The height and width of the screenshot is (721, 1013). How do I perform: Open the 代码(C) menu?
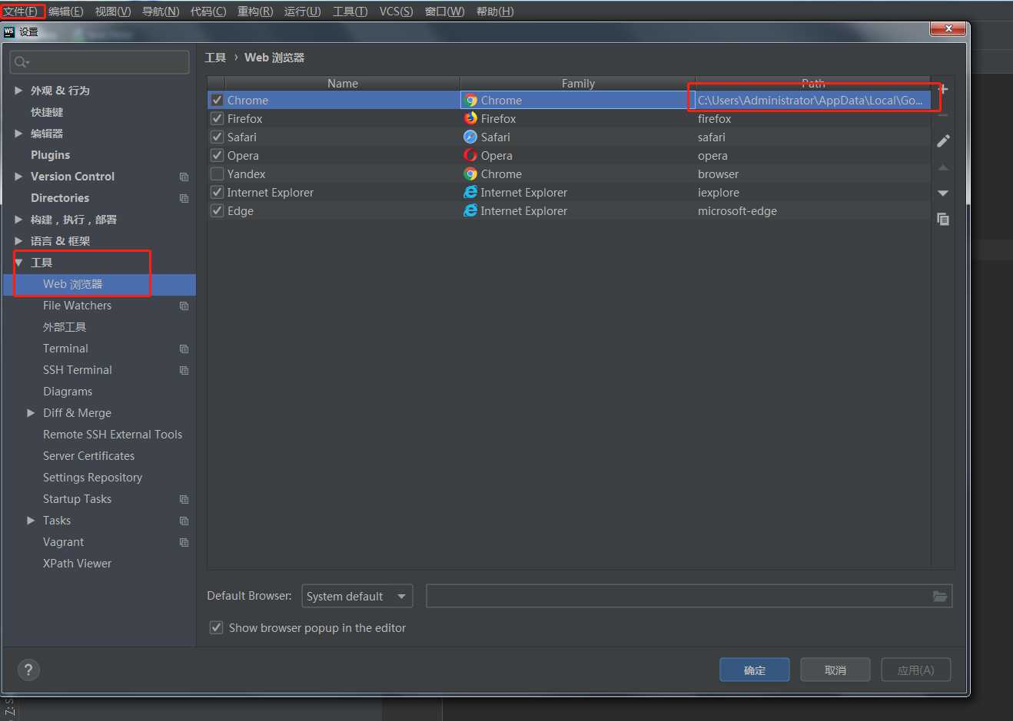click(x=208, y=12)
